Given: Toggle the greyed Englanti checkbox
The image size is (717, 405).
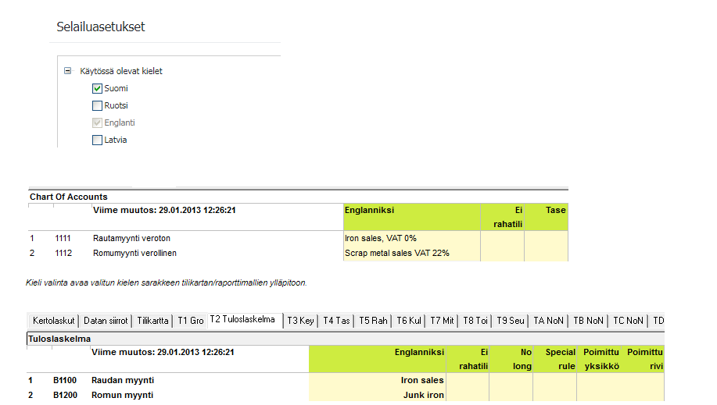Looking at the screenshot, I should coord(98,123).
